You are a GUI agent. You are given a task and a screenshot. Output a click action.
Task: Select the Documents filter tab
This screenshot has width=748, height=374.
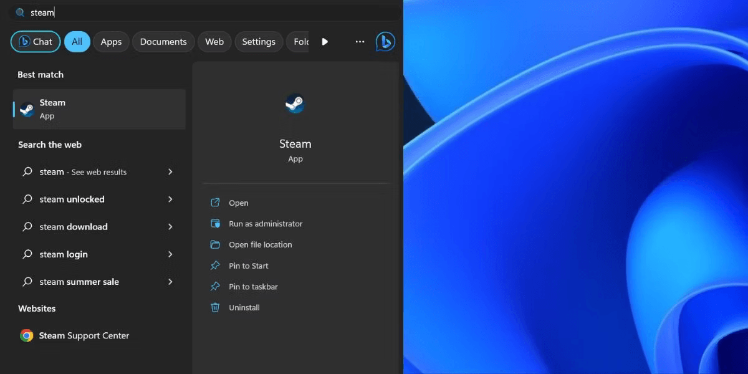tap(163, 42)
